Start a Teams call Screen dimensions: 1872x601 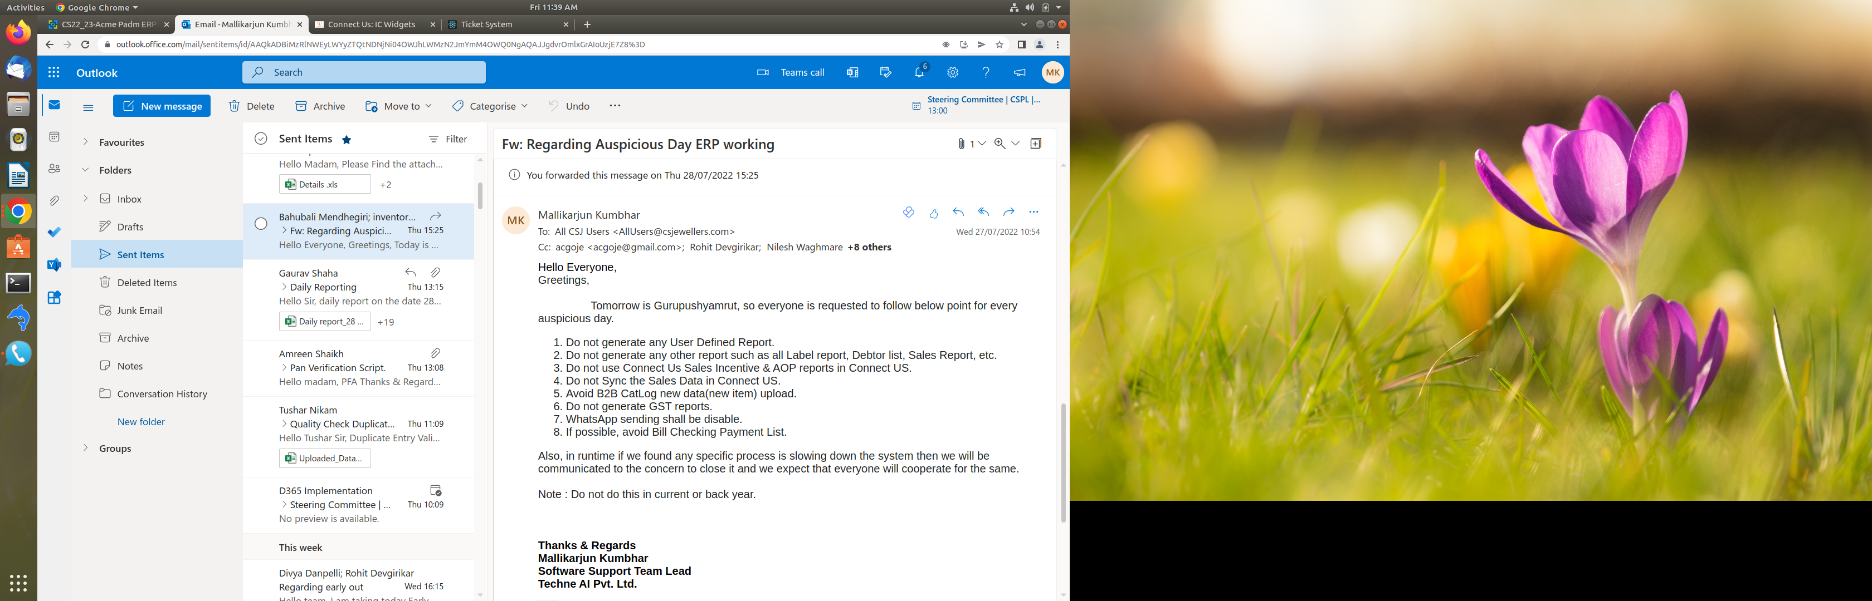click(791, 72)
